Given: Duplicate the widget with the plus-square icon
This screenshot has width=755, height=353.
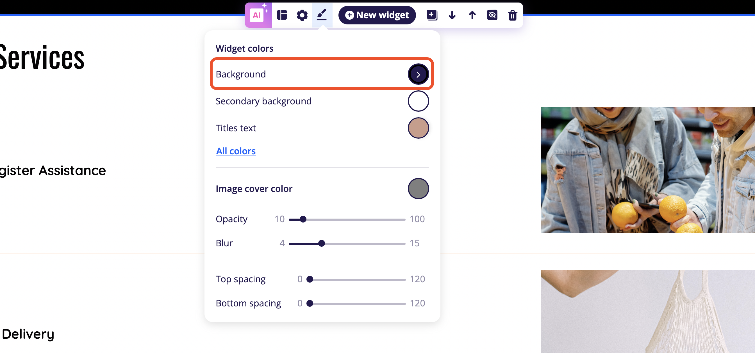Looking at the screenshot, I should point(432,15).
